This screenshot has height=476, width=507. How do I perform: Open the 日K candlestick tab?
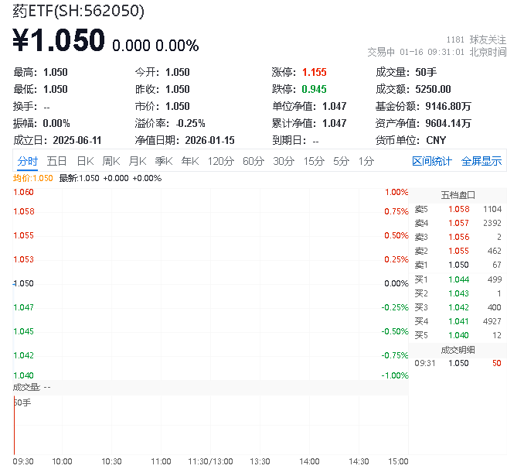tap(85, 161)
